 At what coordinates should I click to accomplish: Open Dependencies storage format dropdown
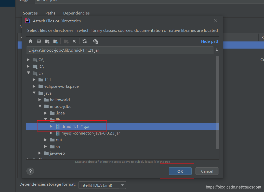click(102, 185)
